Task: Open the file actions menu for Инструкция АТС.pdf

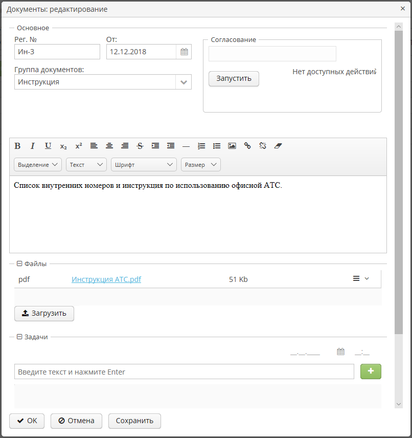Action: (x=360, y=279)
